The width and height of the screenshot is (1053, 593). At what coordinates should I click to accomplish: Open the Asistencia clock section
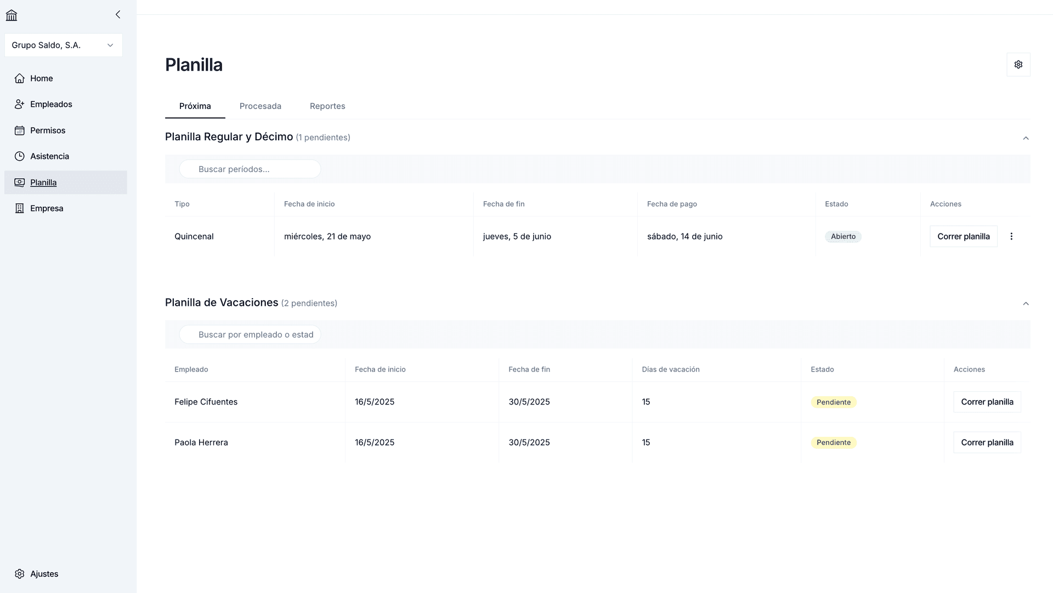49,156
